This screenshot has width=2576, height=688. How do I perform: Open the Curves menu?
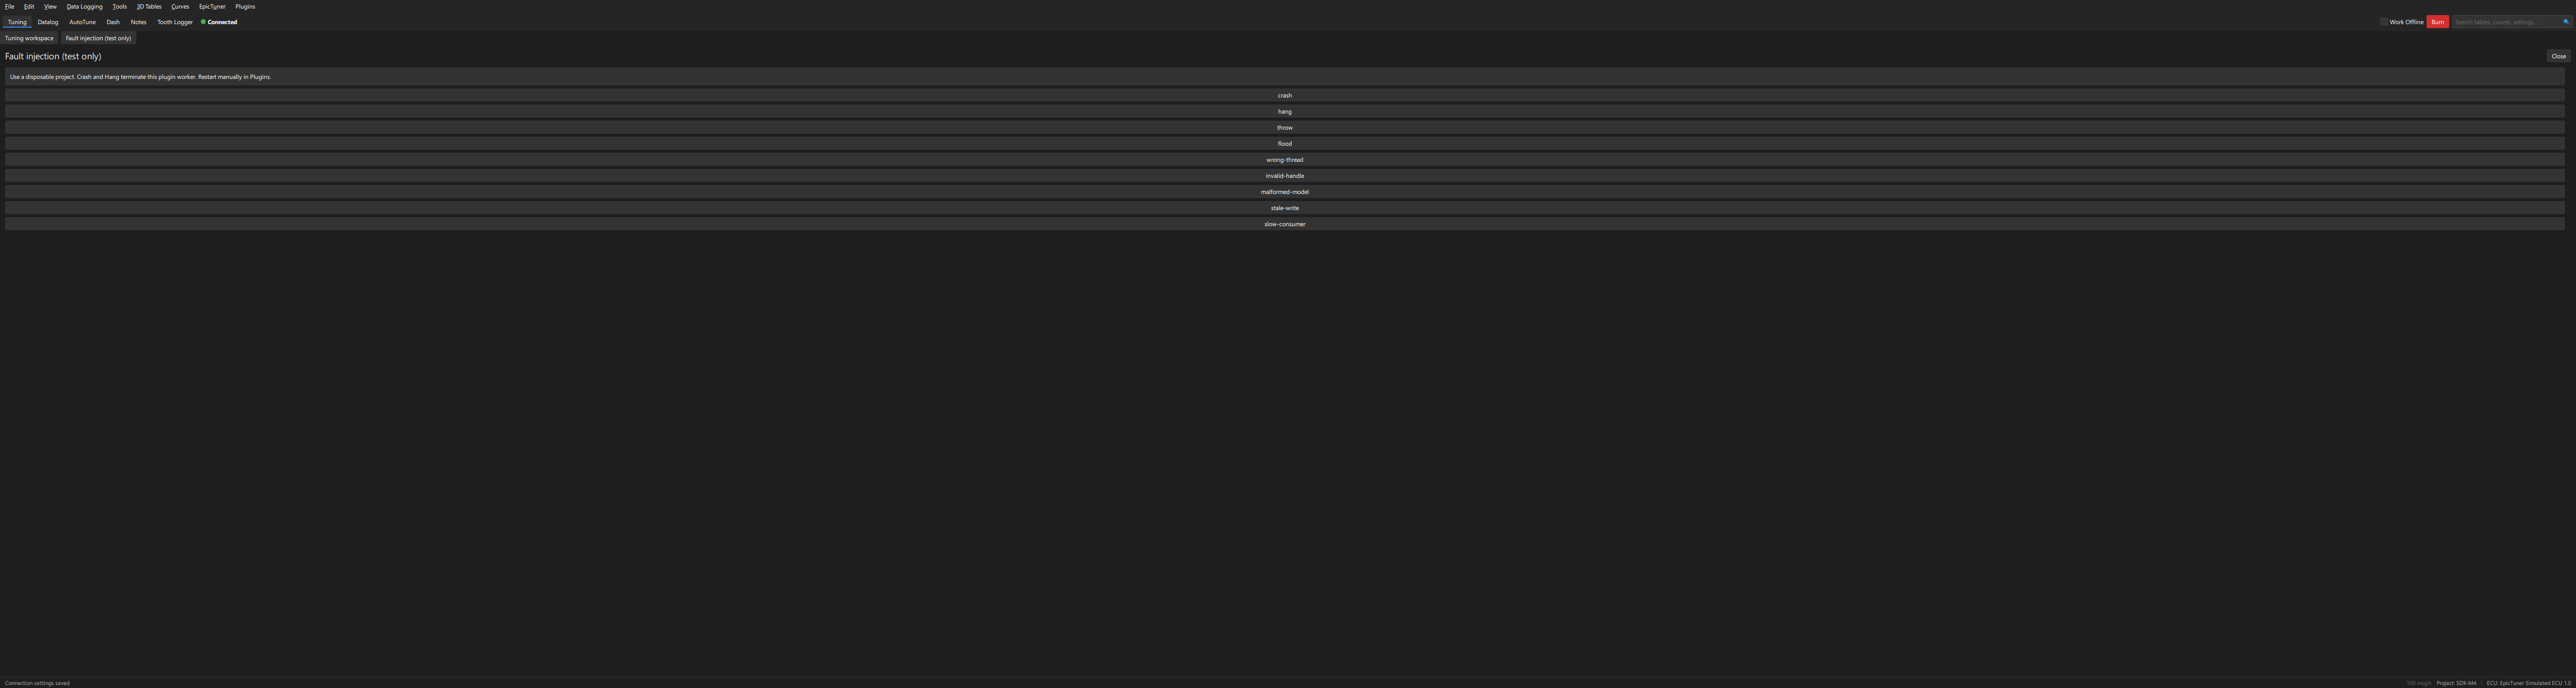pos(180,6)
